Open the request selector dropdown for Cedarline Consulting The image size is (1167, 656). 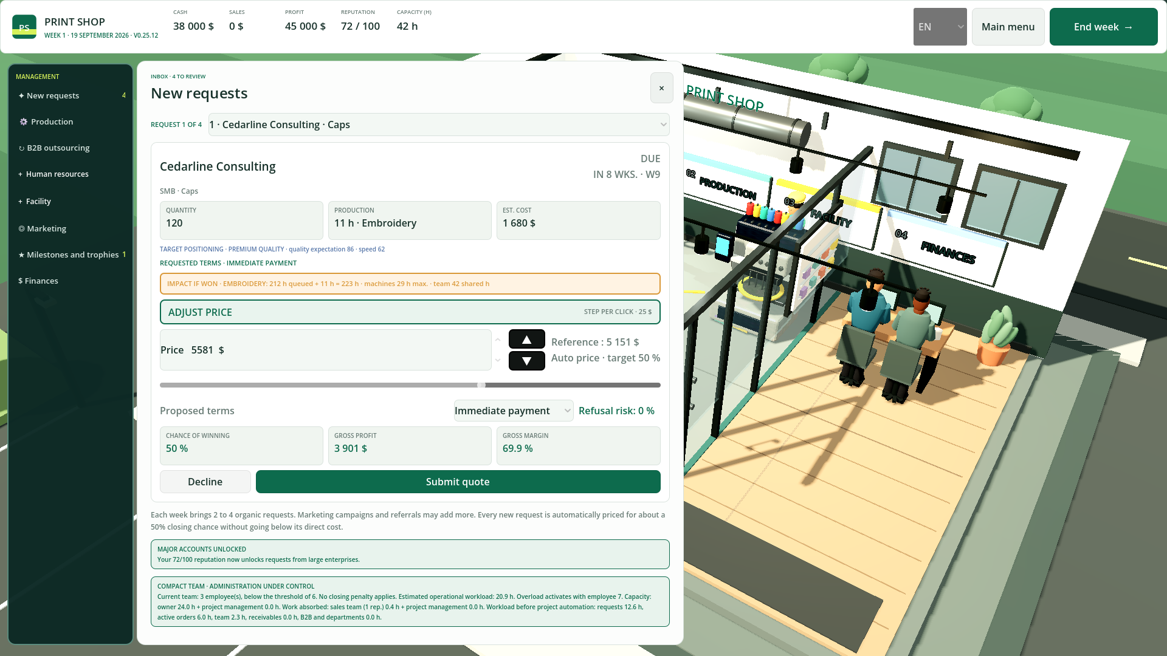(x=439, y=125)
